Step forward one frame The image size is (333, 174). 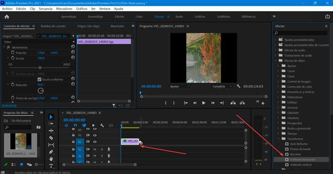coord(213,103)
